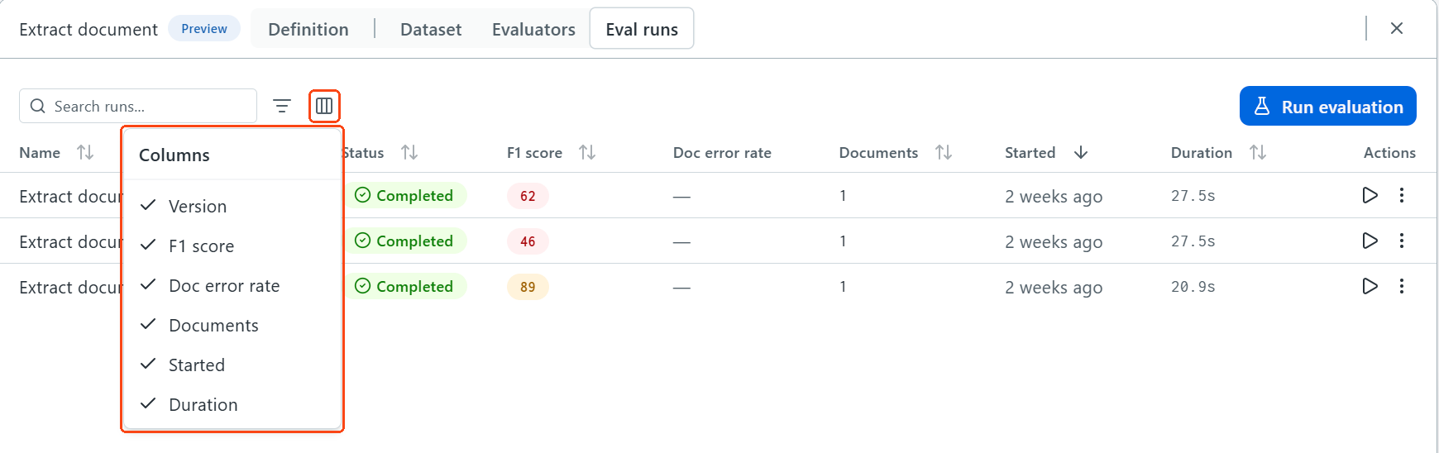
Task: Hide the Duration column in Columns menu
Action: pyautogui.click(x=232, y=404)
